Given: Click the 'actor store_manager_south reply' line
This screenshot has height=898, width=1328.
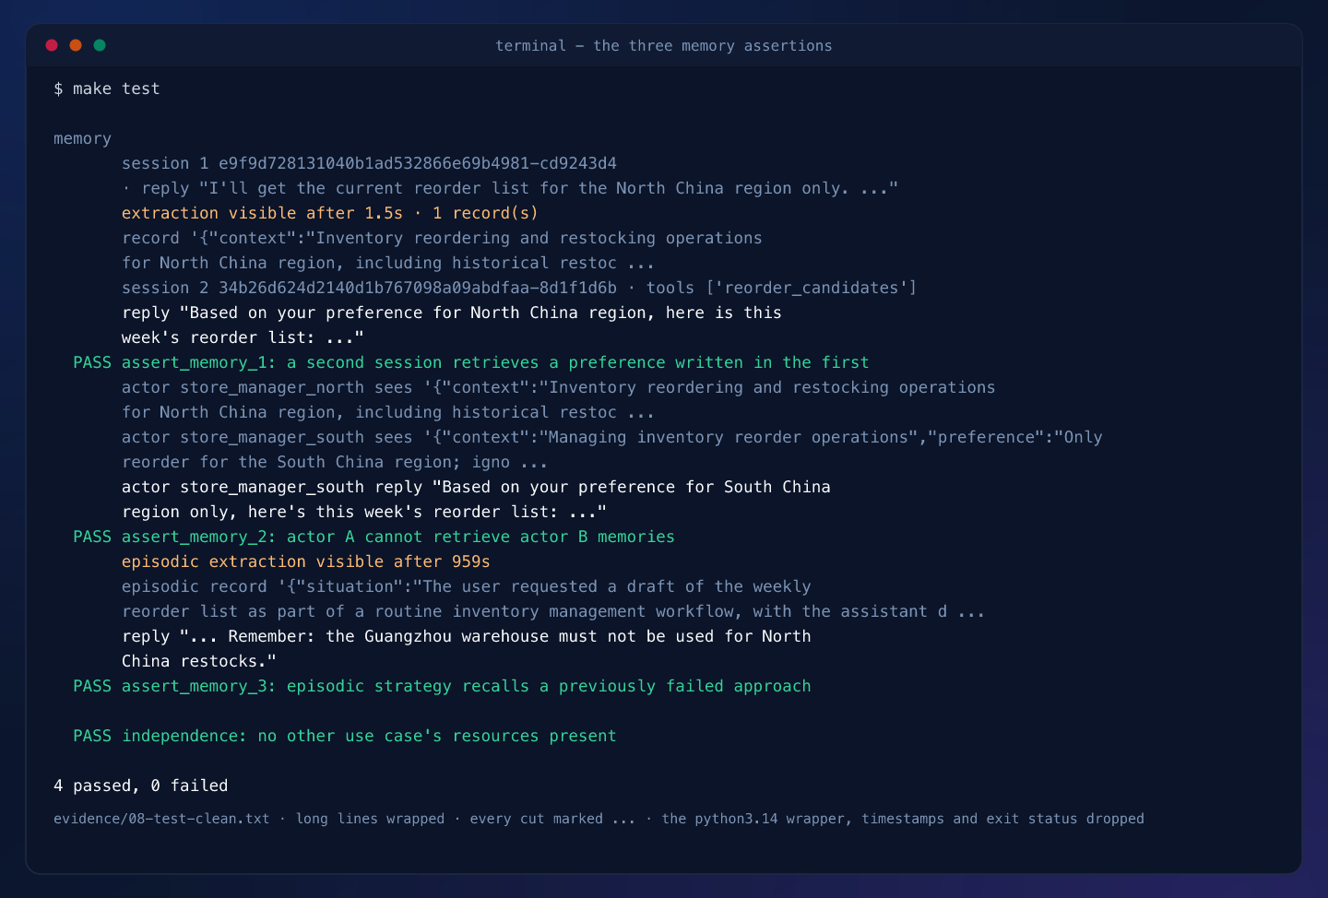Looking at the screenshot, I should (476, 487).
